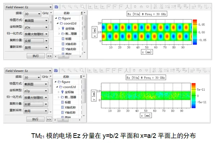Click the up chevron icon in the zOx toolbar
This screenshot has height=143, width=220.
141,6
